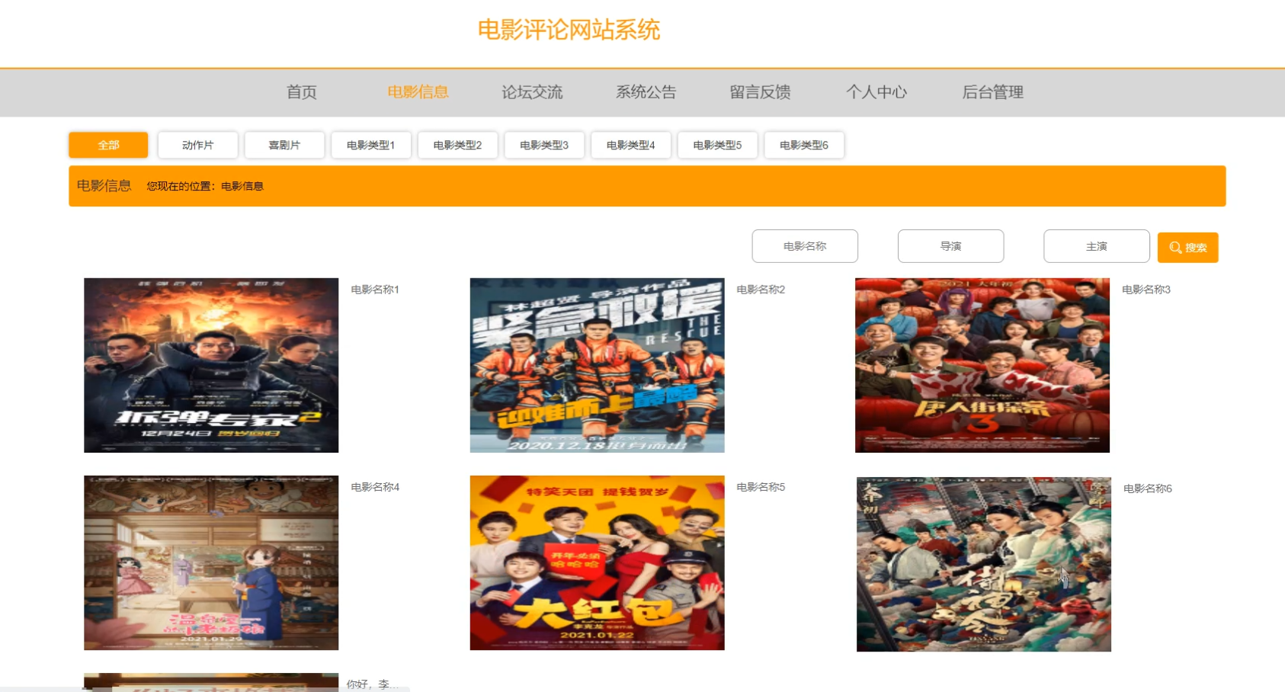Choose the 电影类型1 filter
The image size is (1285, 692).
coord(371,145)
